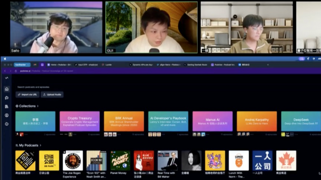Screen dimensions: 321x180
Task: Go back with browser back arrow
Action: click(x=5, y=71)
